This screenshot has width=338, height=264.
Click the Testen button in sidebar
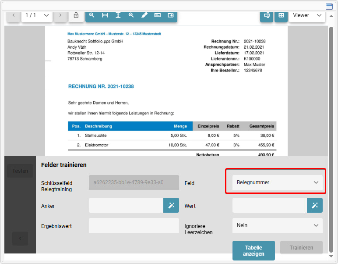(20, 171)
